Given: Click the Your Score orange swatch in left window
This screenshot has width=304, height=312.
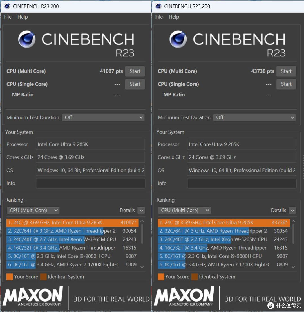Looking at the screenshot, I should click(10, 277).
